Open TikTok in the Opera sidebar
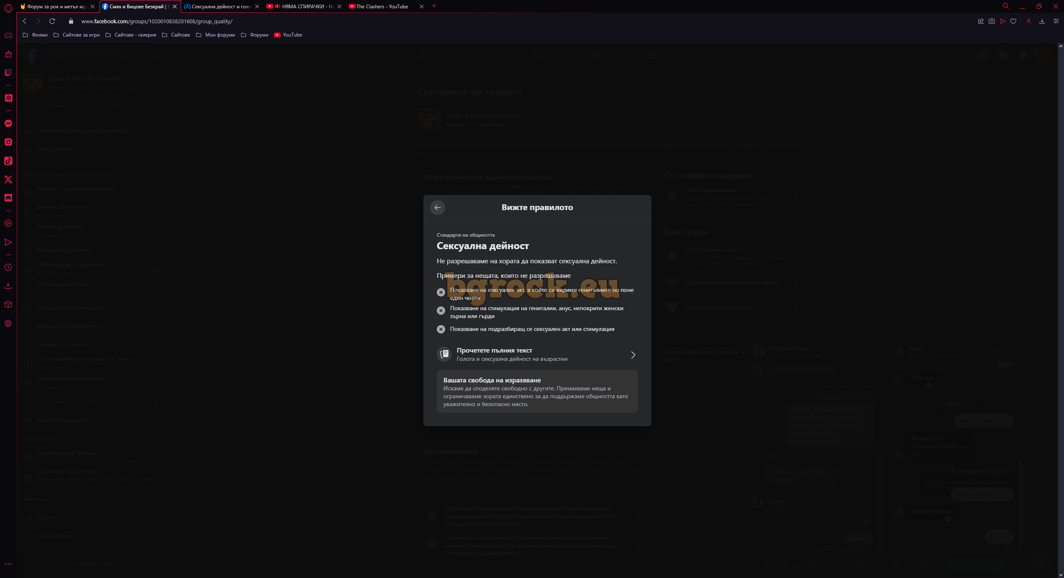This screenshot has width=1064, height=578. pos(8,161)
